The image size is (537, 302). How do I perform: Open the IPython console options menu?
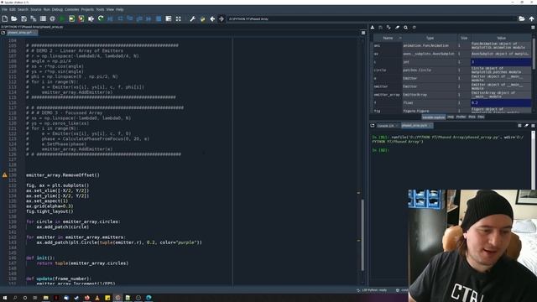(533, 126)
